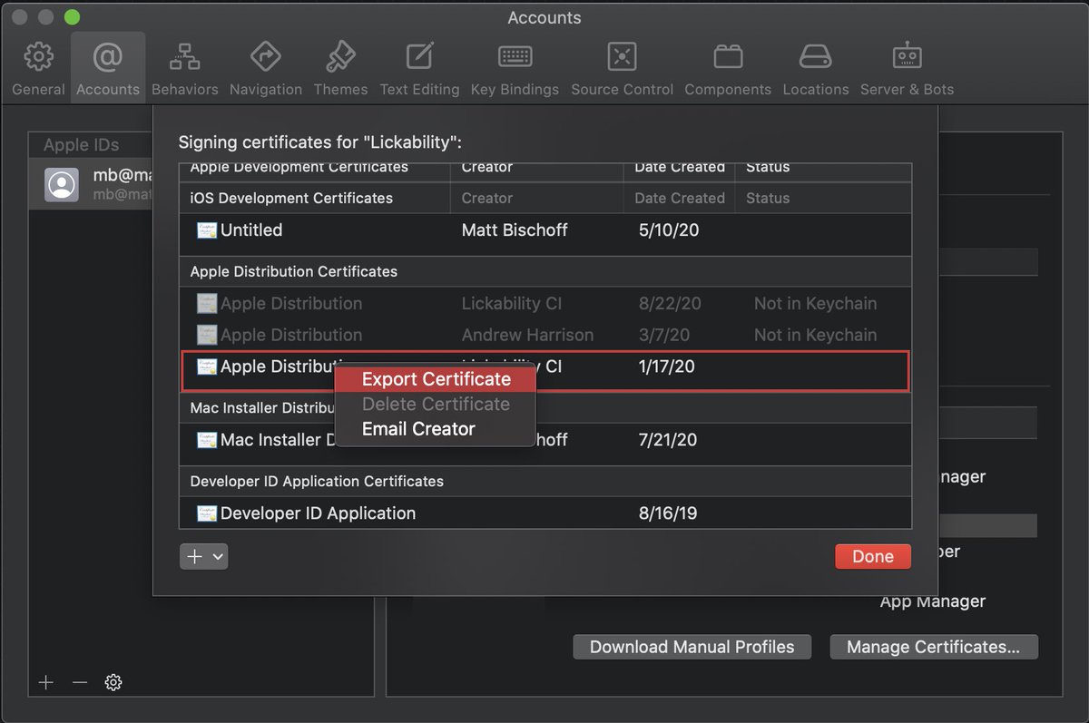Click certificate icon of 3/7/20 Apple Distribution
The image size is (1089, 723).
click(x=207, y=335)
